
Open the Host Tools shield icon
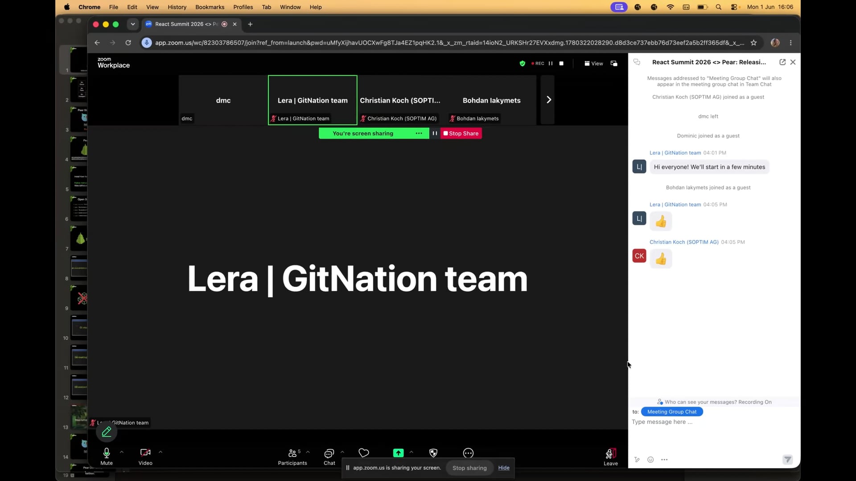pos(433,453)
